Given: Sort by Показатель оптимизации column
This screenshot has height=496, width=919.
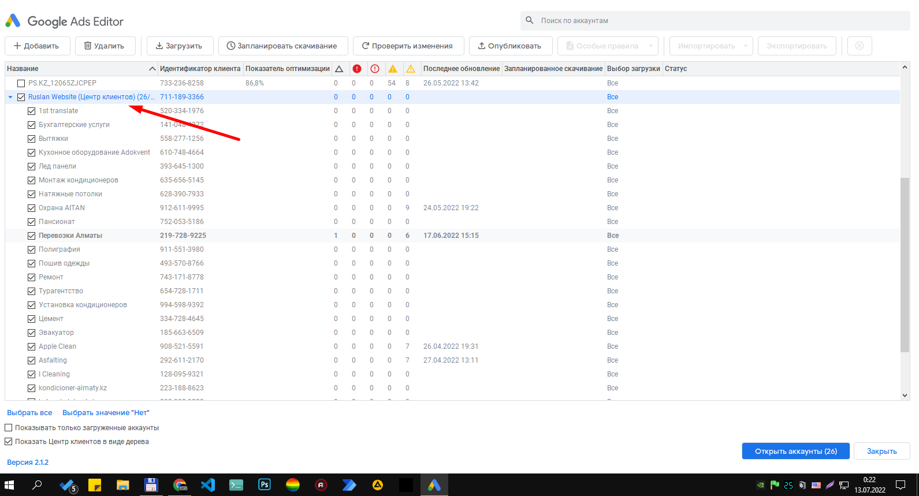Looking at the screenshot, I should pyautogui.click(x=287, y=69).
